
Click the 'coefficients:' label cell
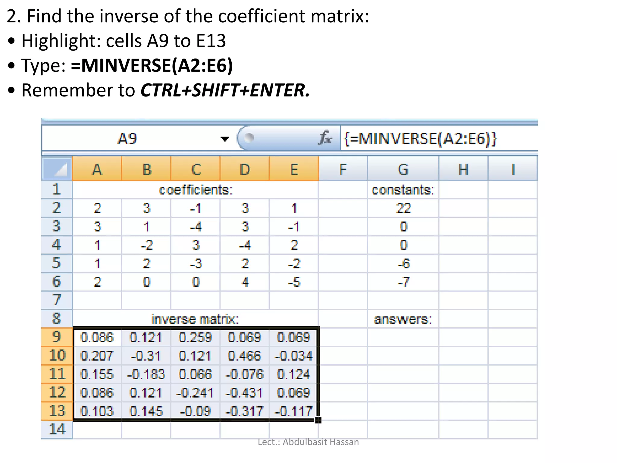point(196,190)
